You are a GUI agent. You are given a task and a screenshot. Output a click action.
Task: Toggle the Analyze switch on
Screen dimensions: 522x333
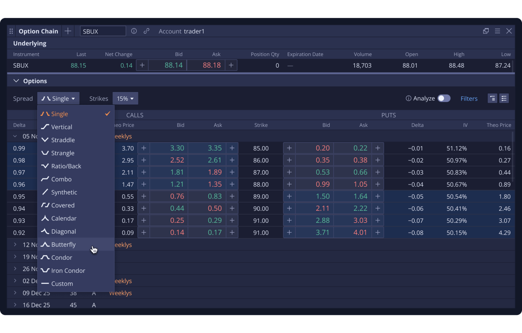[444, 98]
